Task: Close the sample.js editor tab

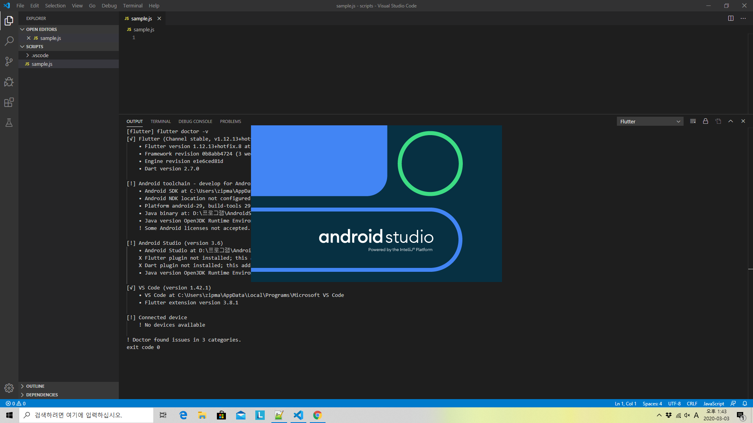Action: [x=159, y=18]
